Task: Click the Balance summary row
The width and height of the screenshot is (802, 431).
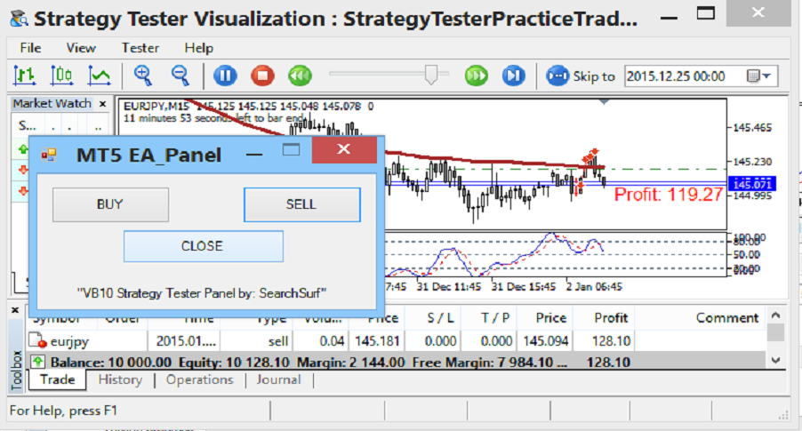Action: coord(397,362)
